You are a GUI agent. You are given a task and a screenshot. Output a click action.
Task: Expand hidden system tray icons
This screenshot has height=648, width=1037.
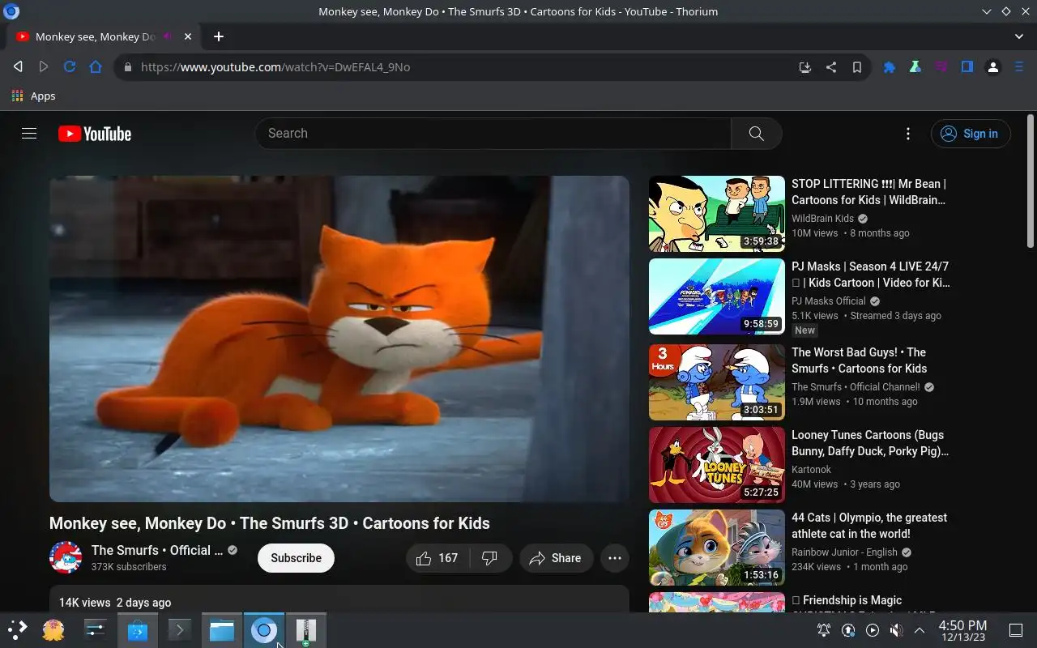920,630
